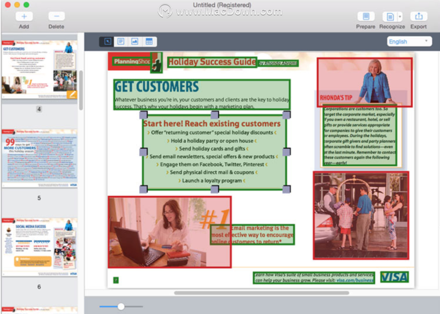The image size is (440, 314).
Task: Click the edit pencil badge on page 4 thumbnail
Action: tap(72, 94)
